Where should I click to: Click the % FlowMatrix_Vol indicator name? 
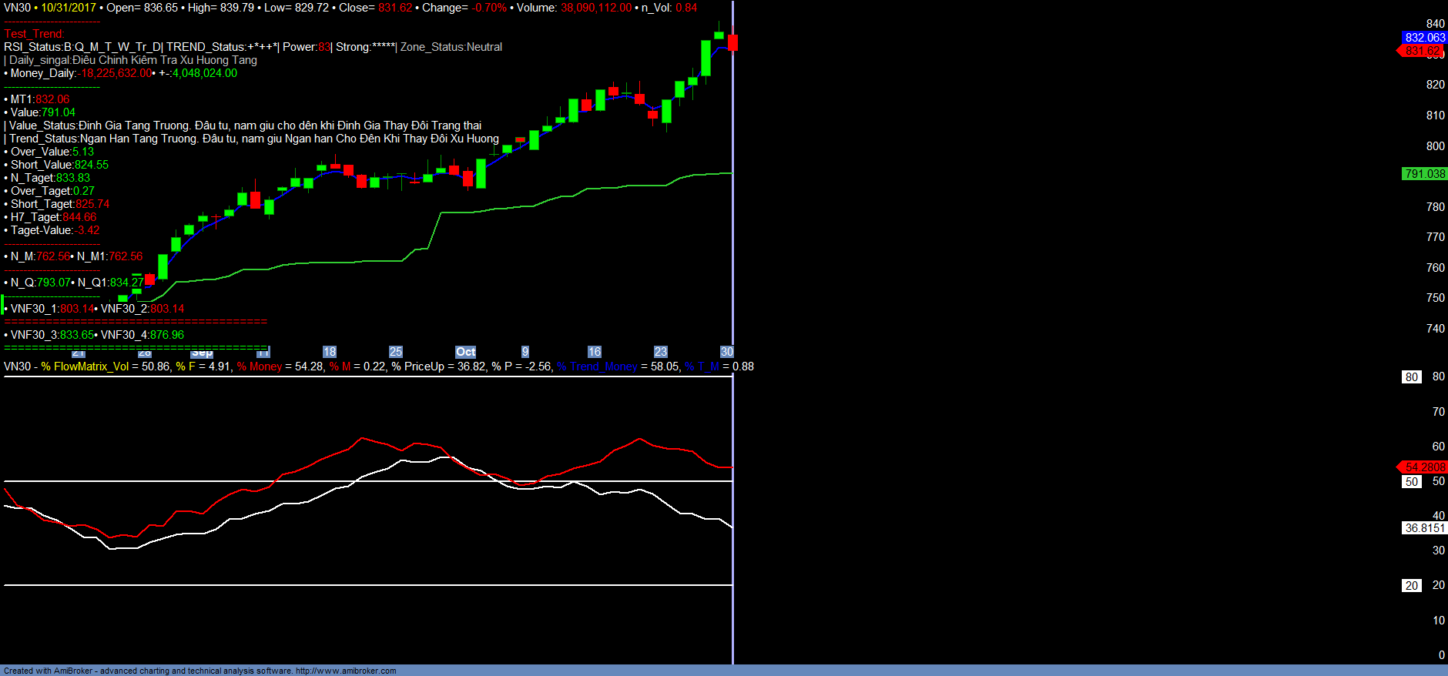[85, 366]
